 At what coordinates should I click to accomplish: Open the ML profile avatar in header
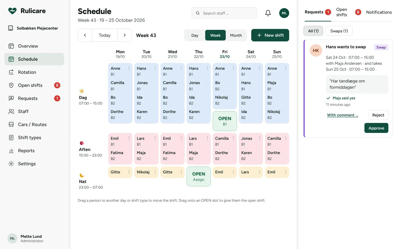(284, 13)
